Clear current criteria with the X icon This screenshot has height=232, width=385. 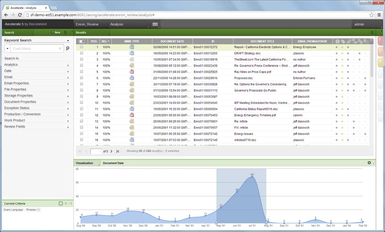(60, 203)
